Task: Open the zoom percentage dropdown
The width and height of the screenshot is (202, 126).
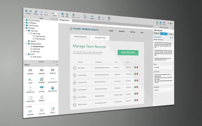Action: (55, 14)
